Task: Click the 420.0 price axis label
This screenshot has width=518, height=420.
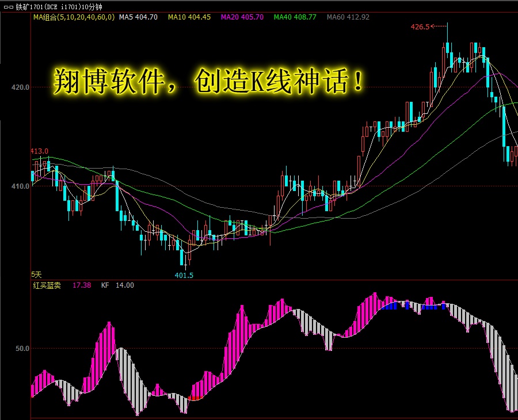Action: [20, 87]
